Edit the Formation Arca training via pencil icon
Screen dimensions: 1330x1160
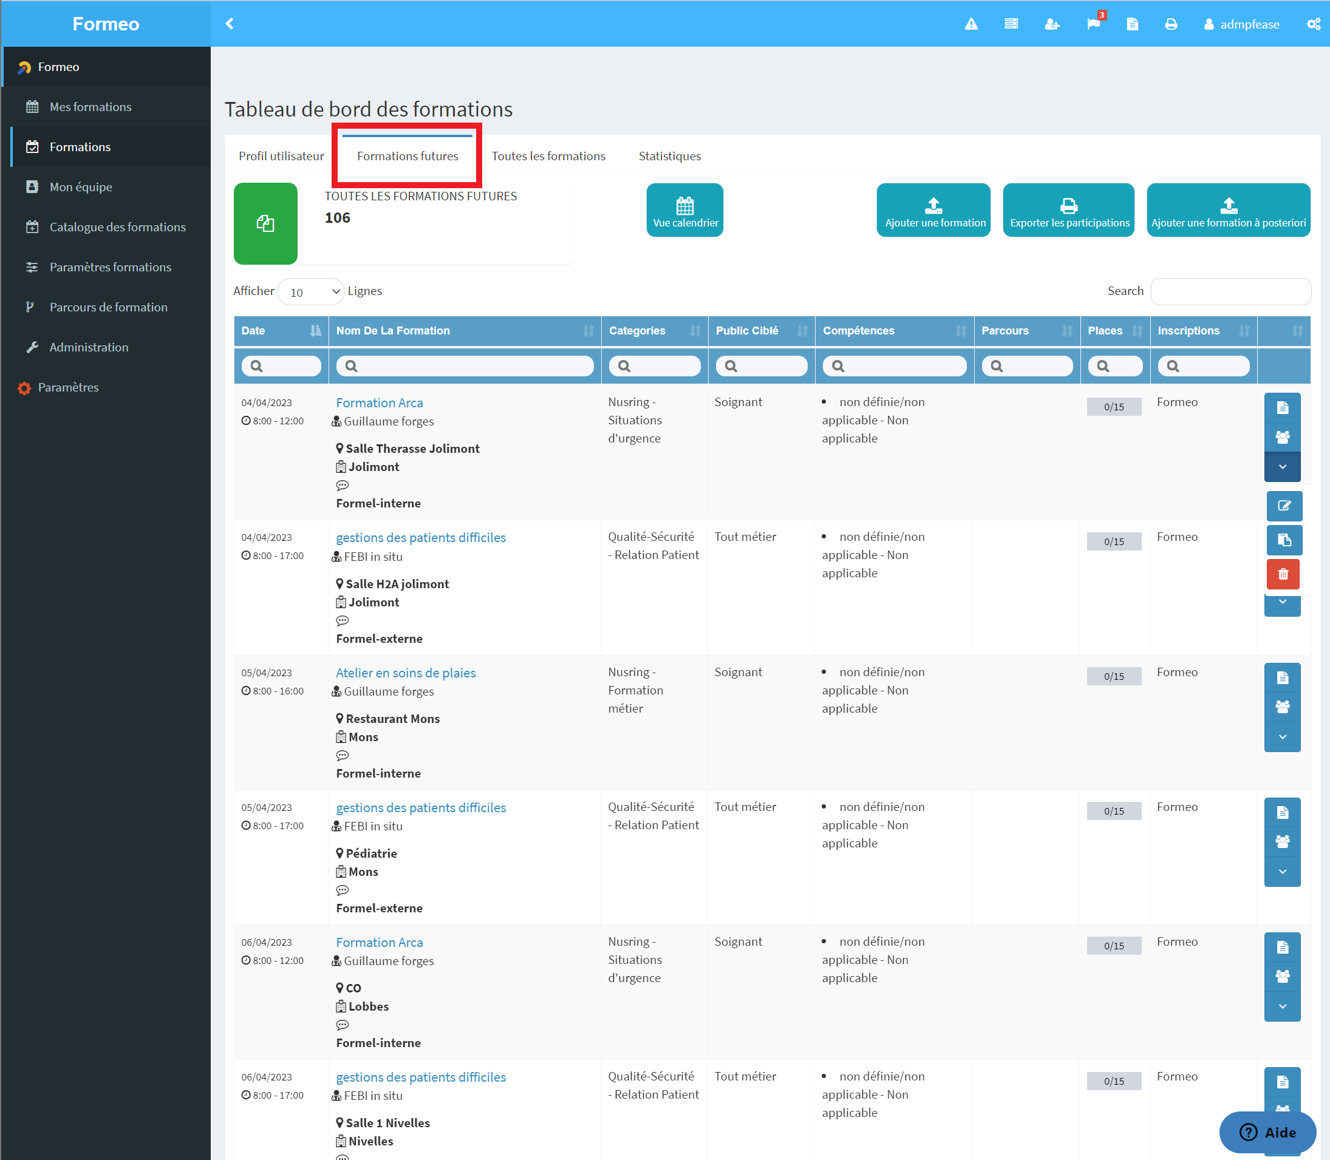click(x=1284, y=506)
